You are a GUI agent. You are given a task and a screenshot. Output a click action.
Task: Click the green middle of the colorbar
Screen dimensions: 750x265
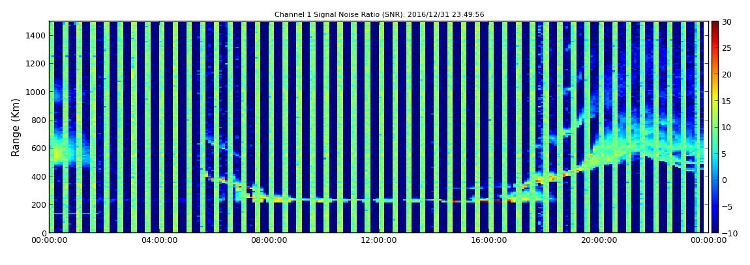coord(715,127)
